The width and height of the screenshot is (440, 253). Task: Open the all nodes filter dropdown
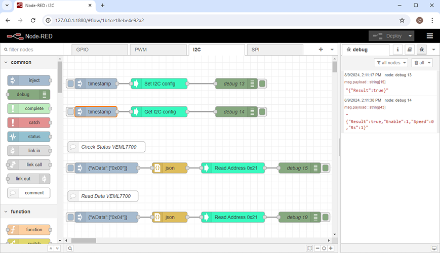(x=390, y=63)
